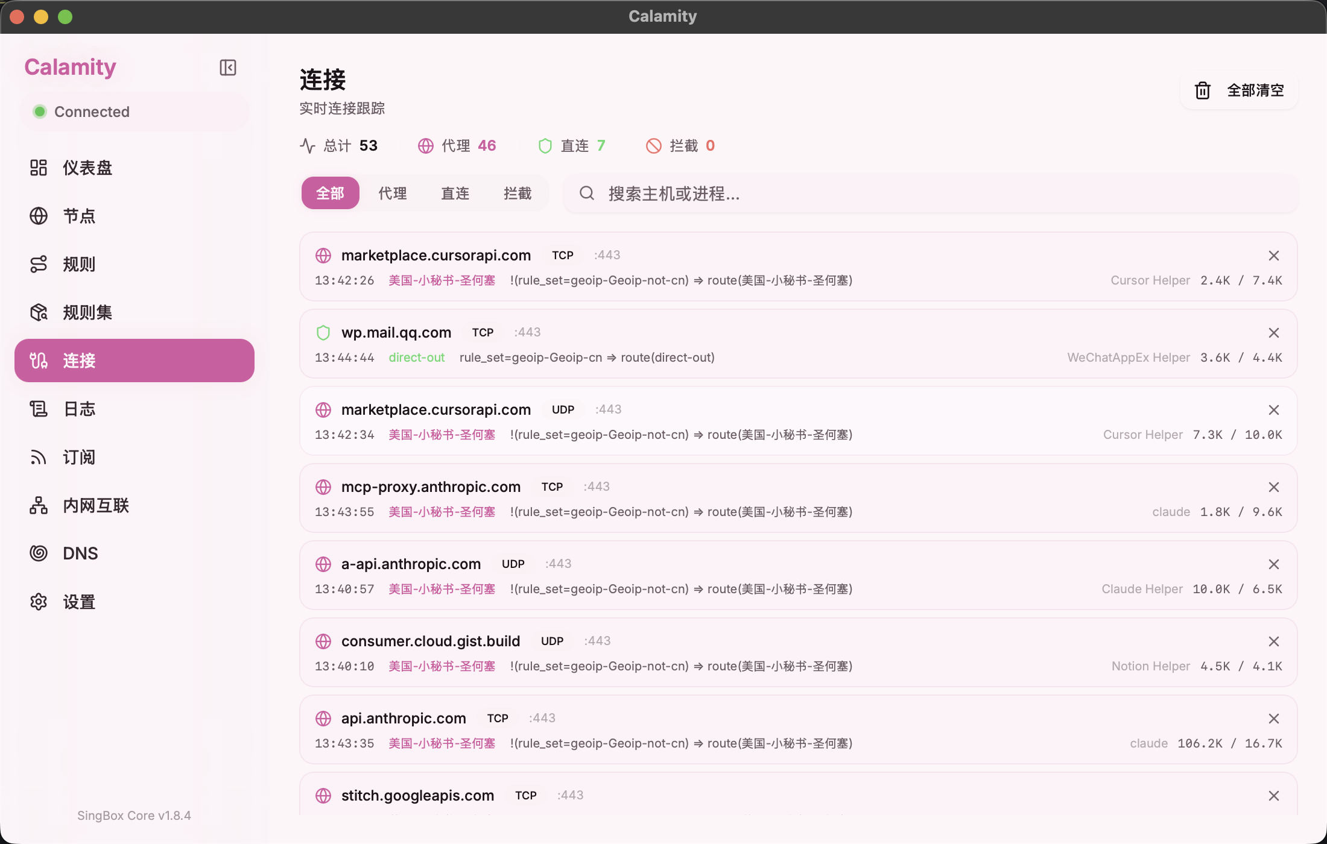Open the 订阅 subscriptions page
The height and width of the screenshot is (844, 1327).
[x=79, y=457]
